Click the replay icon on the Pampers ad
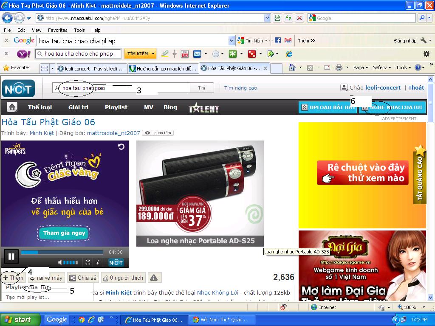The image size is (435, 326). coord(121,146)
